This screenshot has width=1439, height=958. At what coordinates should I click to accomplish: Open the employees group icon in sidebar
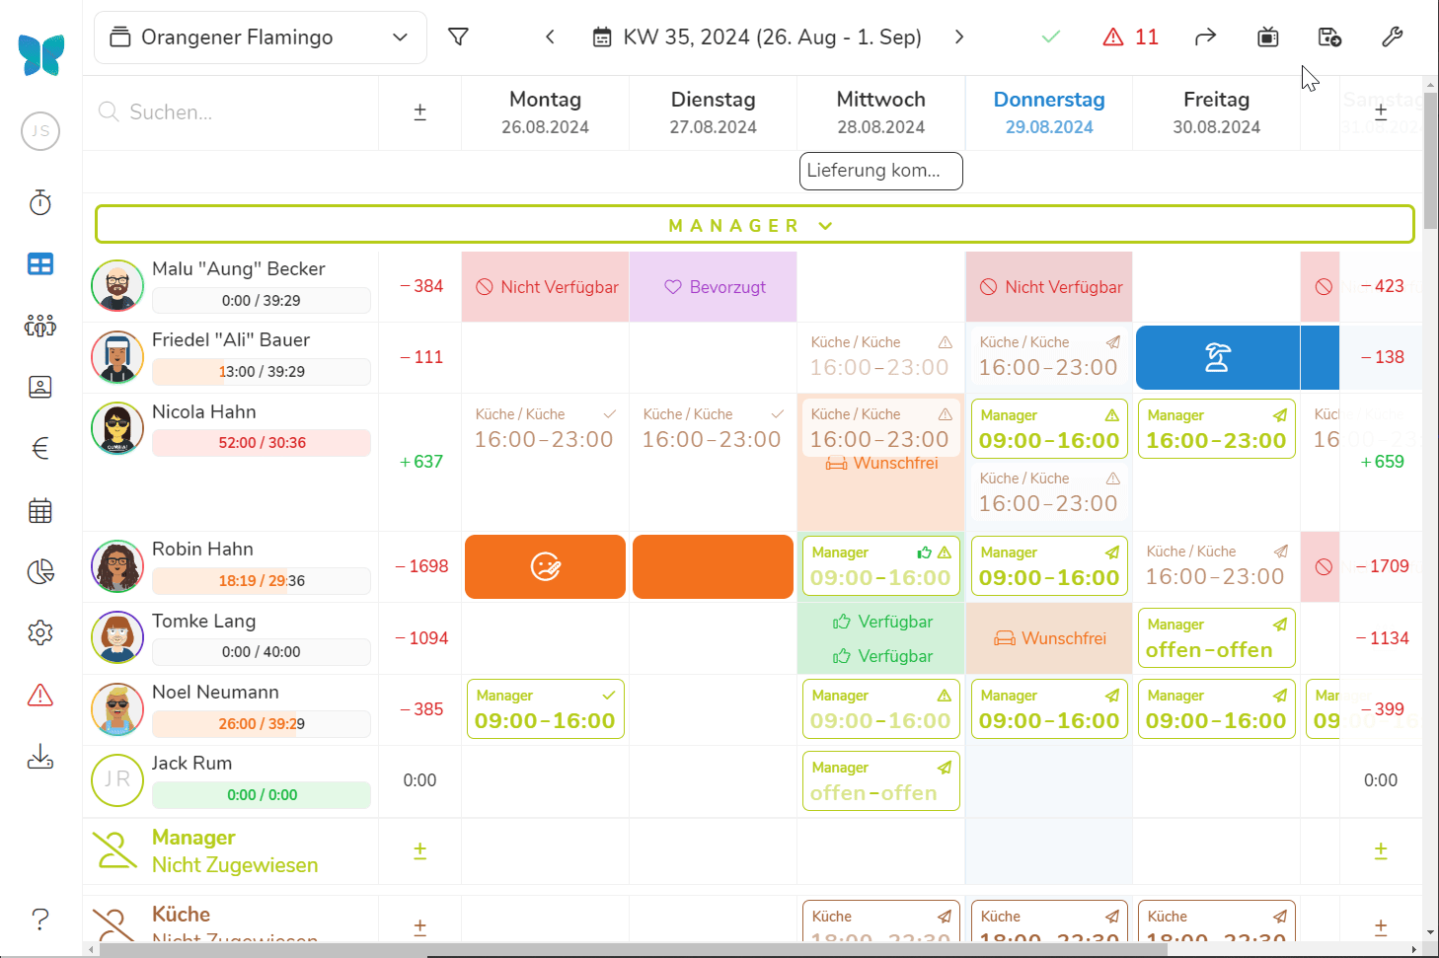coord(40,326)
